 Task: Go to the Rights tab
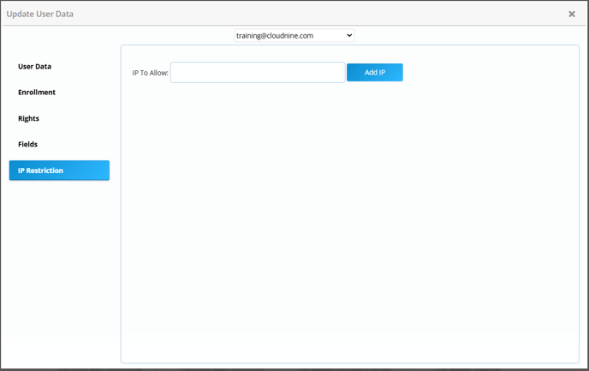coord(29,118)
